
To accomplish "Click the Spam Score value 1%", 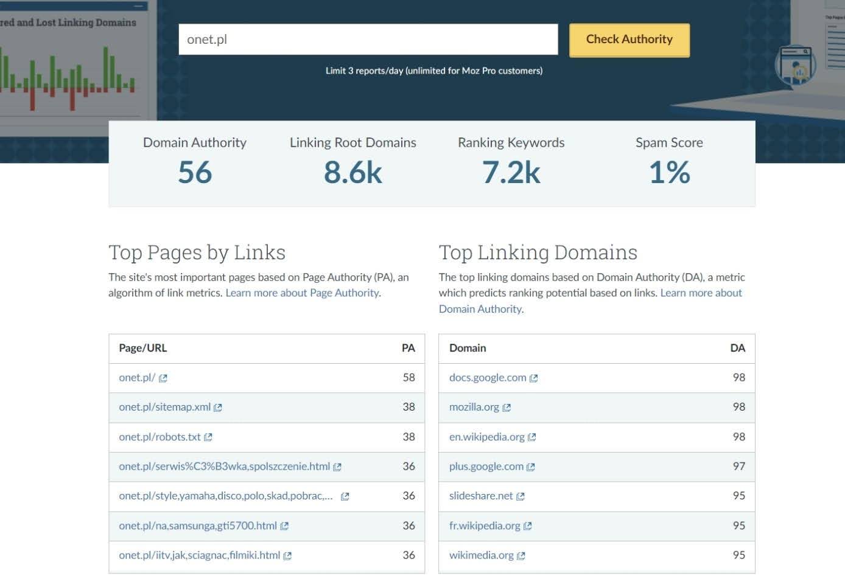I will 670,172.
